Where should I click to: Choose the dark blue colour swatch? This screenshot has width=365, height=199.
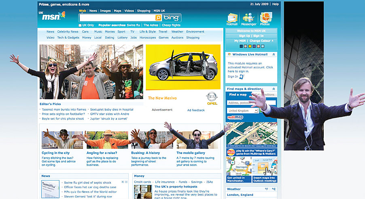click(241, 46)
